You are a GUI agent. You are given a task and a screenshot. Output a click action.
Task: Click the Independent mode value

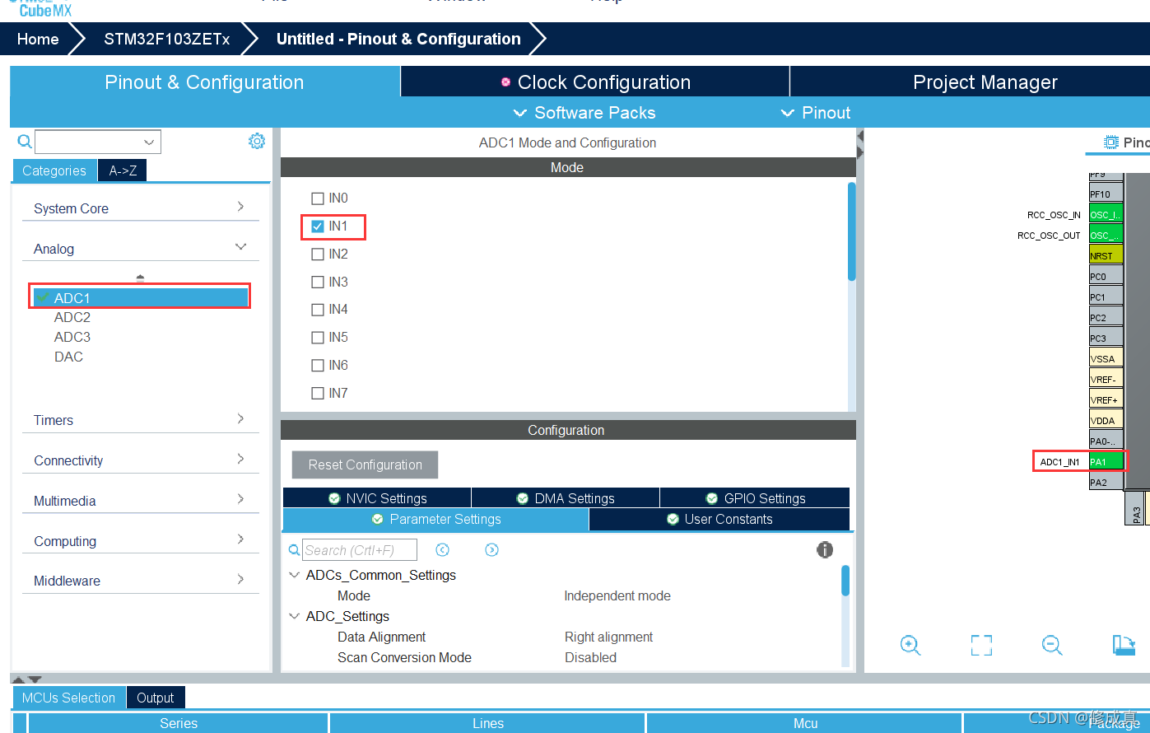click(617, 595)
